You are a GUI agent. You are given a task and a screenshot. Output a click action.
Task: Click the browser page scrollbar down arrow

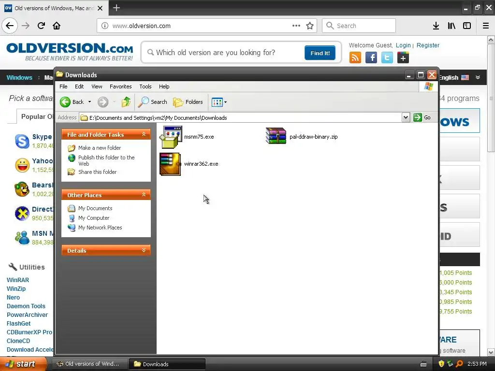(491, 352)
